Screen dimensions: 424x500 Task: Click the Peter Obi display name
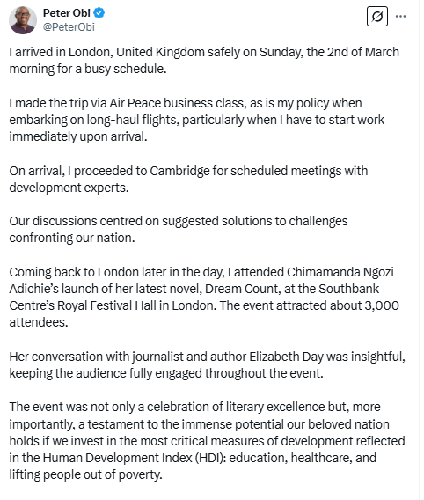(67, 12)
